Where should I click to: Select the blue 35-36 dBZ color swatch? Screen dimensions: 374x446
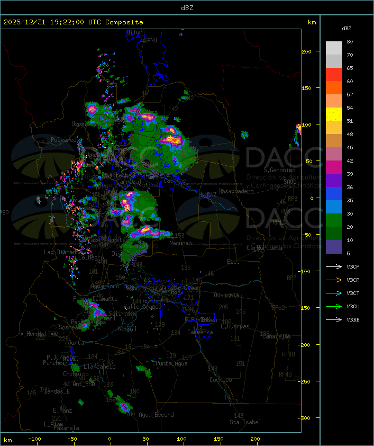pyautogui.click(x=334, y=194)
